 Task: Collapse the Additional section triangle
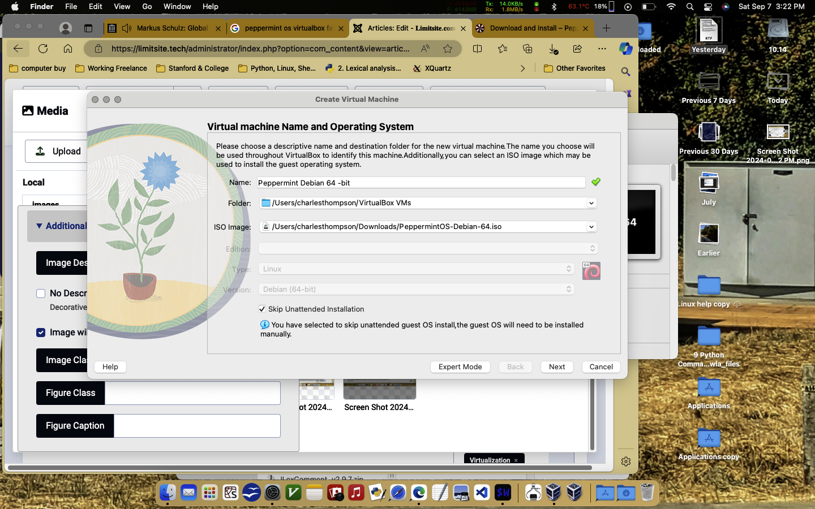(x=39, y=226)
